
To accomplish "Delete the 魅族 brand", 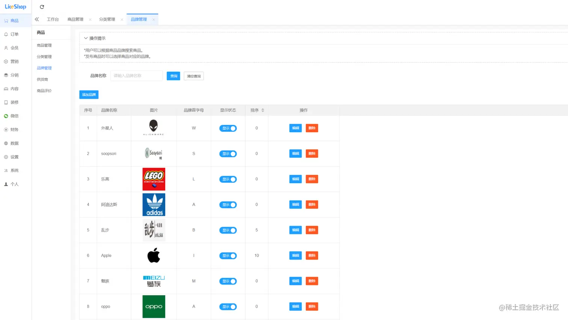I will coord(312,281).
